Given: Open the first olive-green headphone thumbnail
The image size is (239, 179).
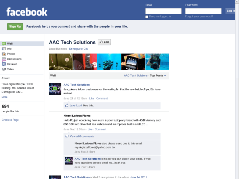Looking at the screenshot, I should (61, 62).
